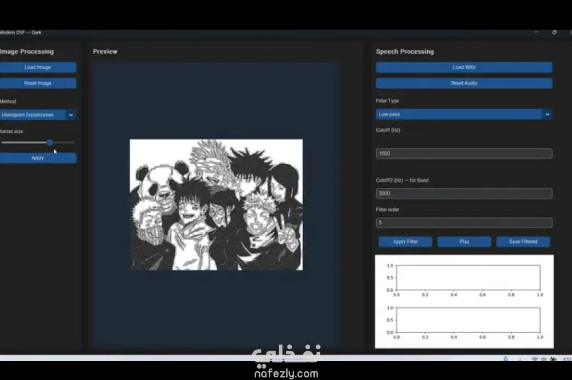Click Save Filtered button
Viewport: 572px width, 380px height.
523,242
